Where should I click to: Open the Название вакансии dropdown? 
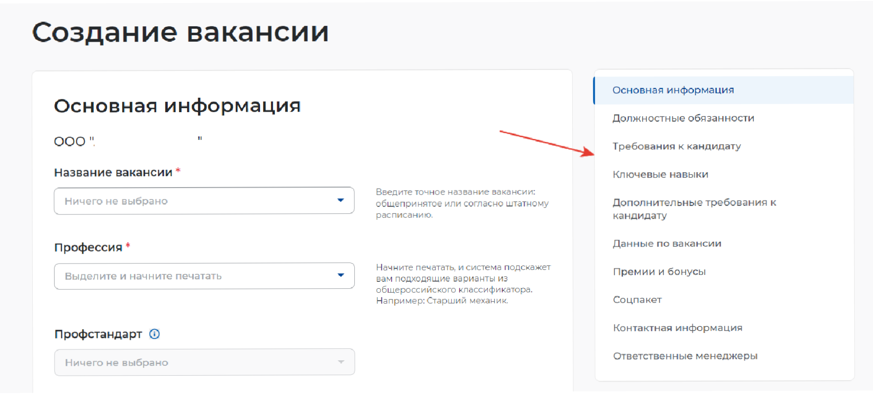tap(204, 200)
